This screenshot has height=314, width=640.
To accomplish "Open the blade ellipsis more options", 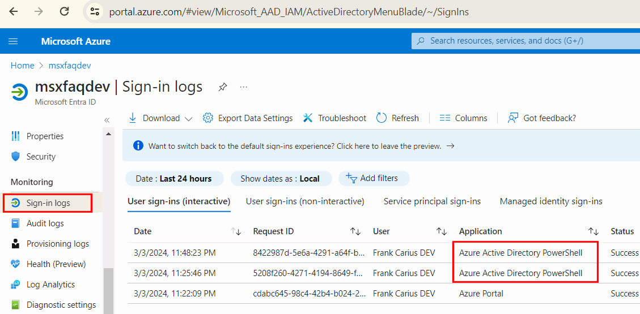I will click(x=244, y=87).
